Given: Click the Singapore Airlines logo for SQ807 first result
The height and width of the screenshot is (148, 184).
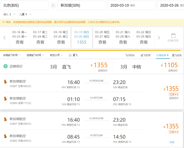Looking at the screenshot, I should click(x=5, y=81).
